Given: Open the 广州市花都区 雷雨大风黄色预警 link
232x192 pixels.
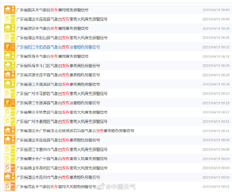Looking at the screenshot, I should [x=62, y=94].
